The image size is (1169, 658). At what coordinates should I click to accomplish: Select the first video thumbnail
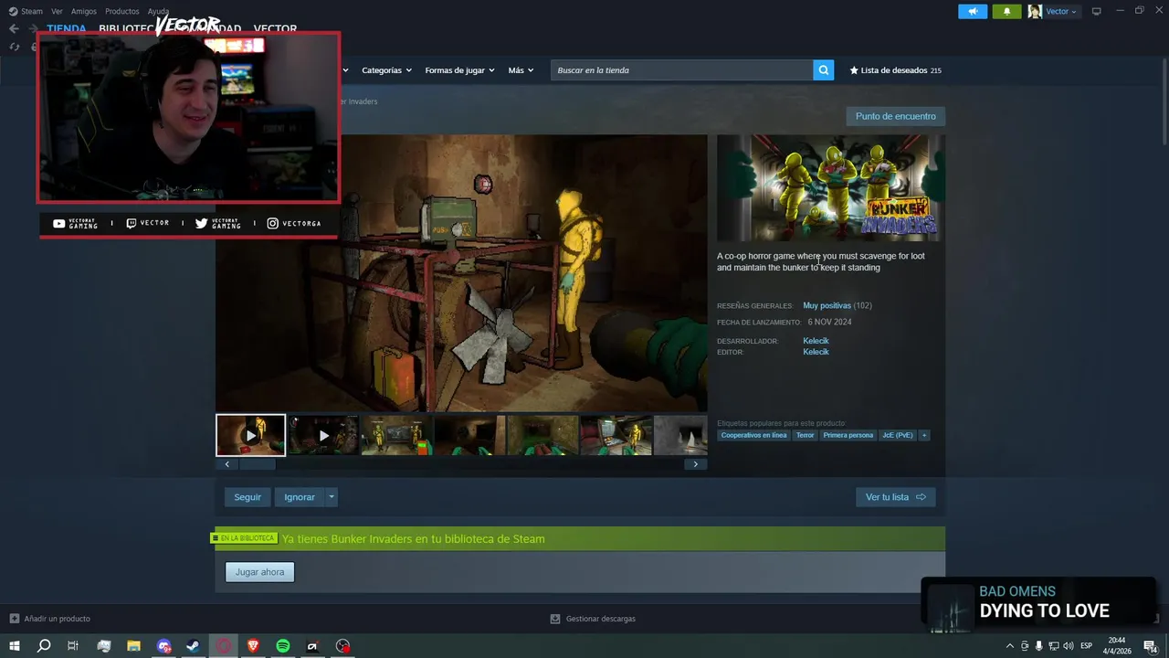[x=250, y=435]
